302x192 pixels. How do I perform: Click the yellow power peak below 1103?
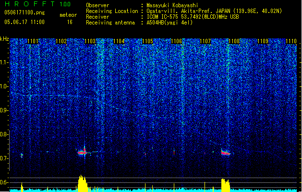(x=83, y=183)
